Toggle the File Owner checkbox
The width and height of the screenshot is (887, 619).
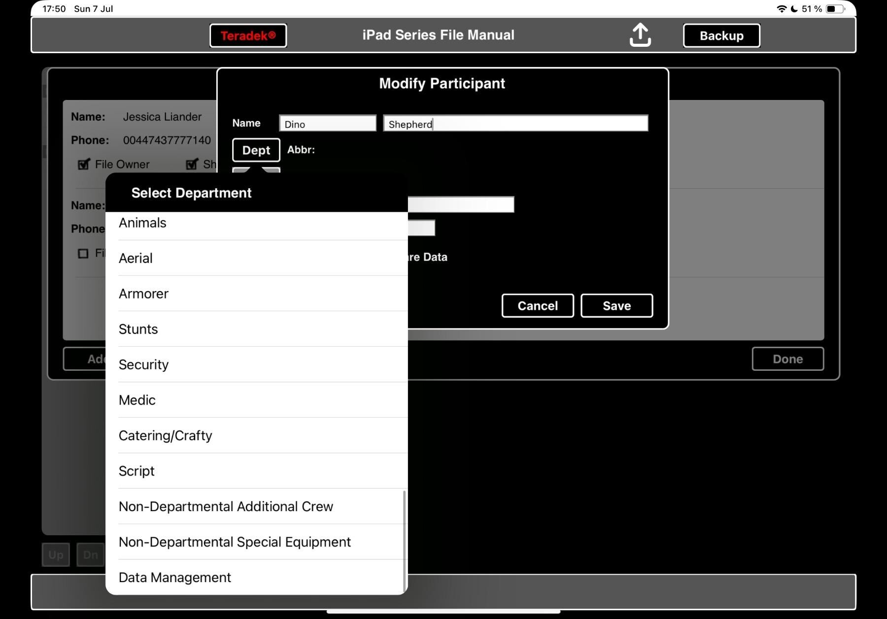[84, 164]
